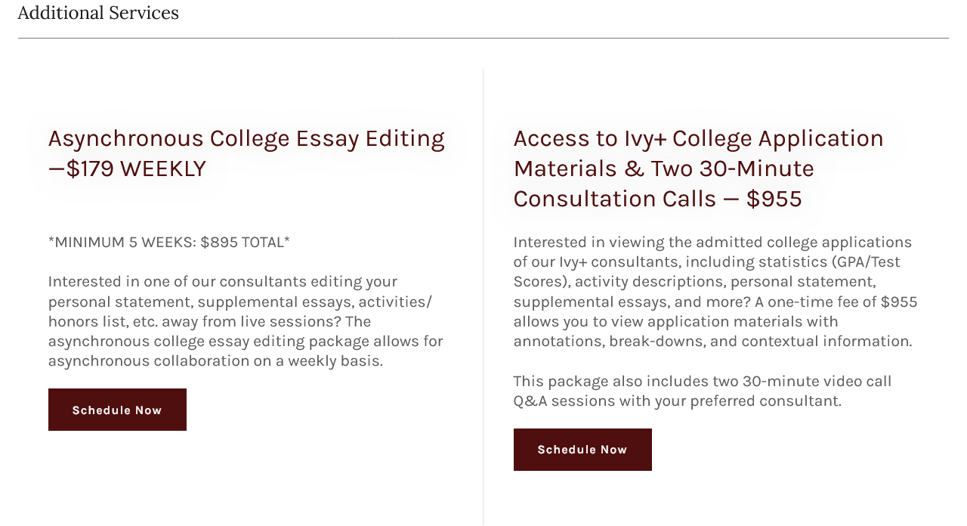Click the '(GPA/Test' statistics text

pos(867,262)
